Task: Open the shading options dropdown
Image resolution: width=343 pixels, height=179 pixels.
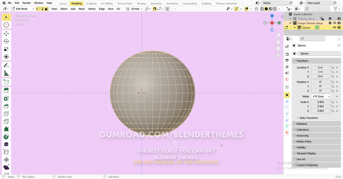Action: pyautogui.click(x=279, y=9)
